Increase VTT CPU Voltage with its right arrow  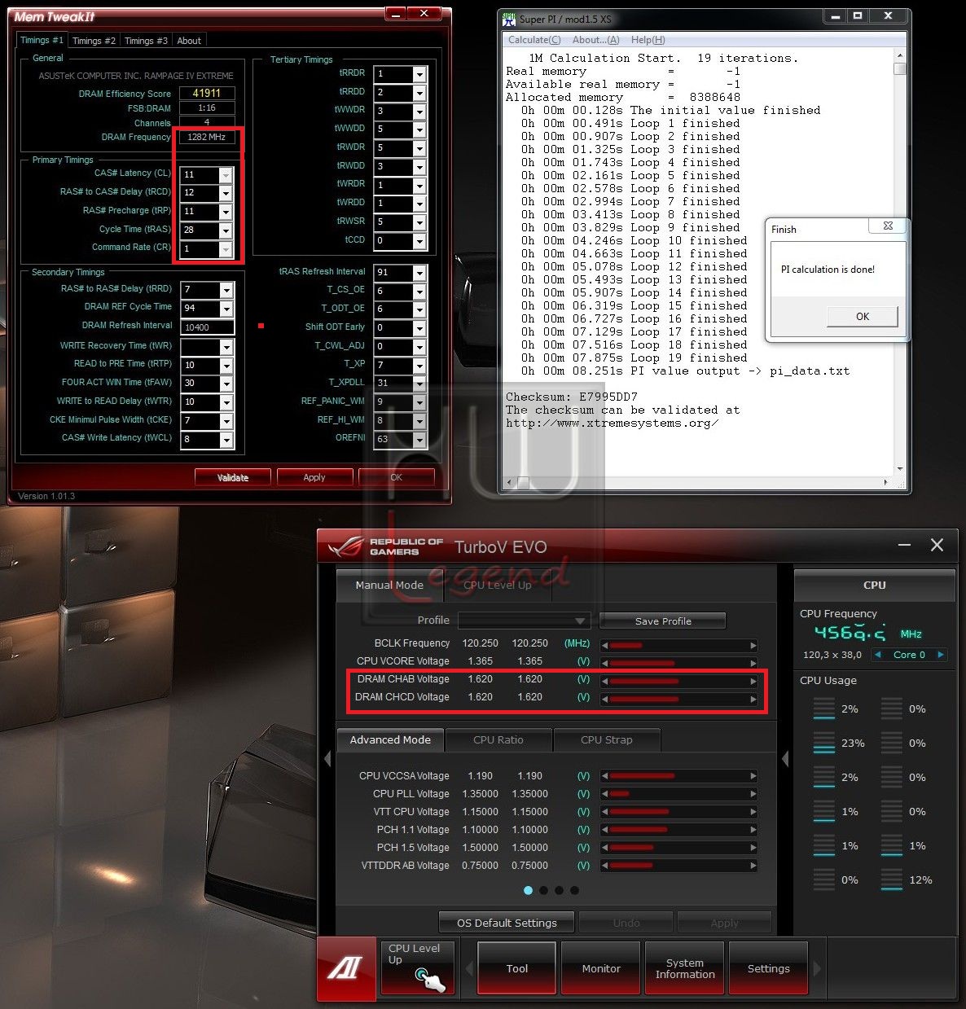click(753, 812)
